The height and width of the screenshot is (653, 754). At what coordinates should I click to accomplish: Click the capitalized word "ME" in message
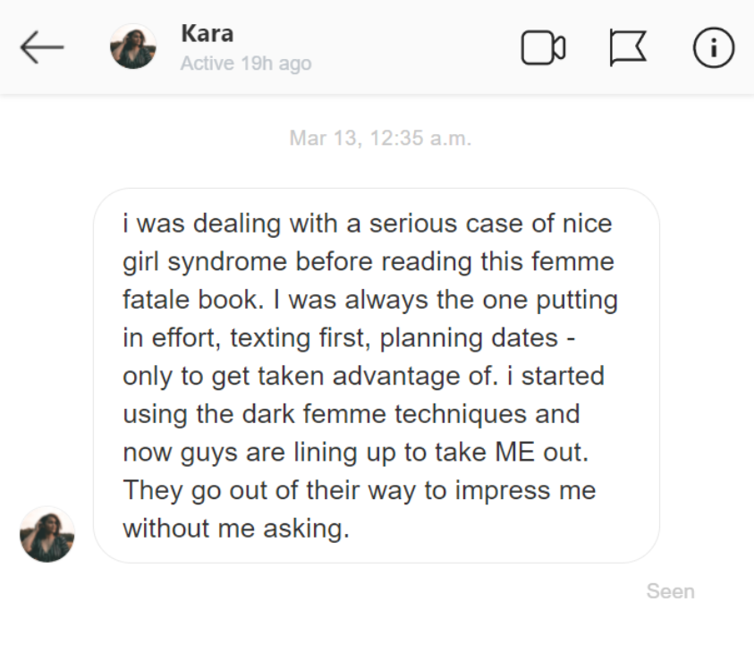(x=516, y=453)
